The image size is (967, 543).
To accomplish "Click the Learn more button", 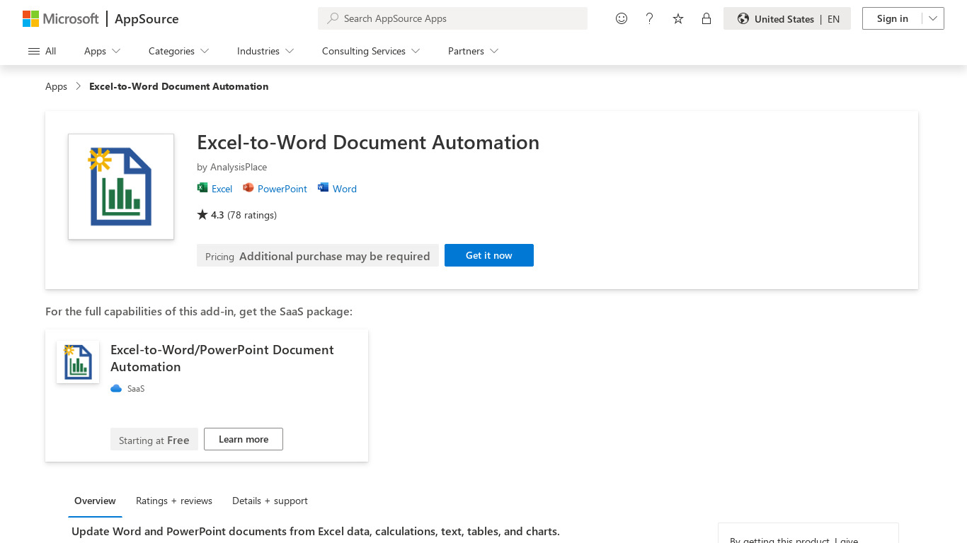I will coord(244,439).
